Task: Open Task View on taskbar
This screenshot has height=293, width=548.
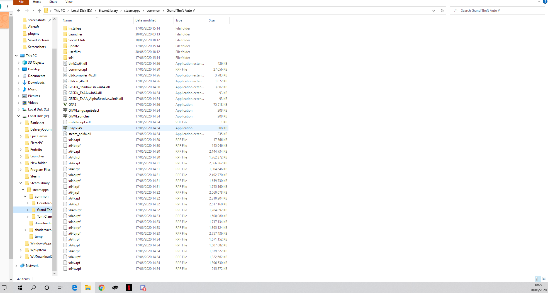Action: (60, 288)
